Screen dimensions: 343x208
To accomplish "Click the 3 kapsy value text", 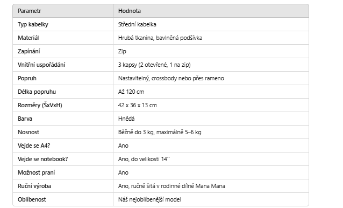I will click(154, 65).
